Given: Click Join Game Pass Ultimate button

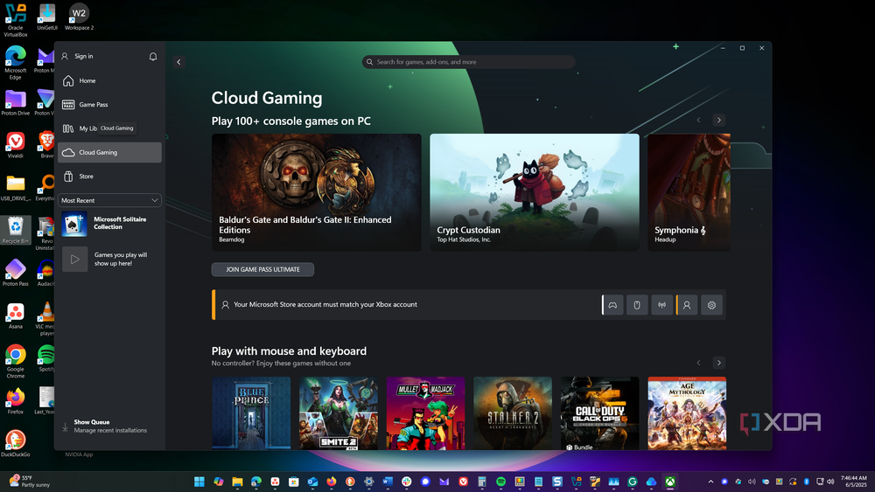Looking at the screenshot, I should point(262,270).
